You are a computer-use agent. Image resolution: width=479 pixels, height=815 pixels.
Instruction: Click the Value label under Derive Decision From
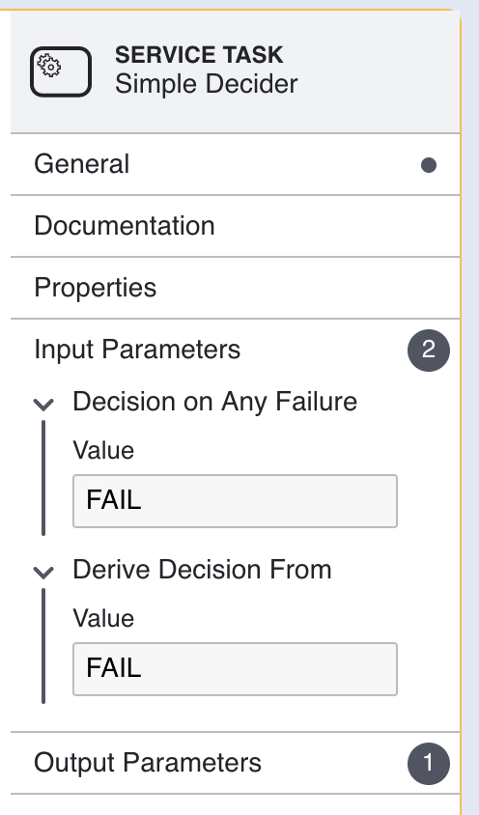(x=103, y=618)
